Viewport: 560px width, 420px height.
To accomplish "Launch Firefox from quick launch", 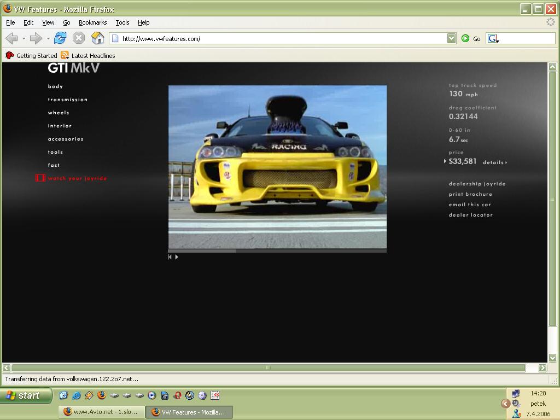I will 102,395.
